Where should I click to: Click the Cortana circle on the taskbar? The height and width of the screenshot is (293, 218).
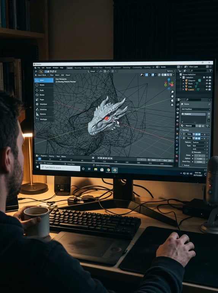83,169
